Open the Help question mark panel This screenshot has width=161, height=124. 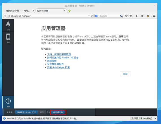pos(8,102)
